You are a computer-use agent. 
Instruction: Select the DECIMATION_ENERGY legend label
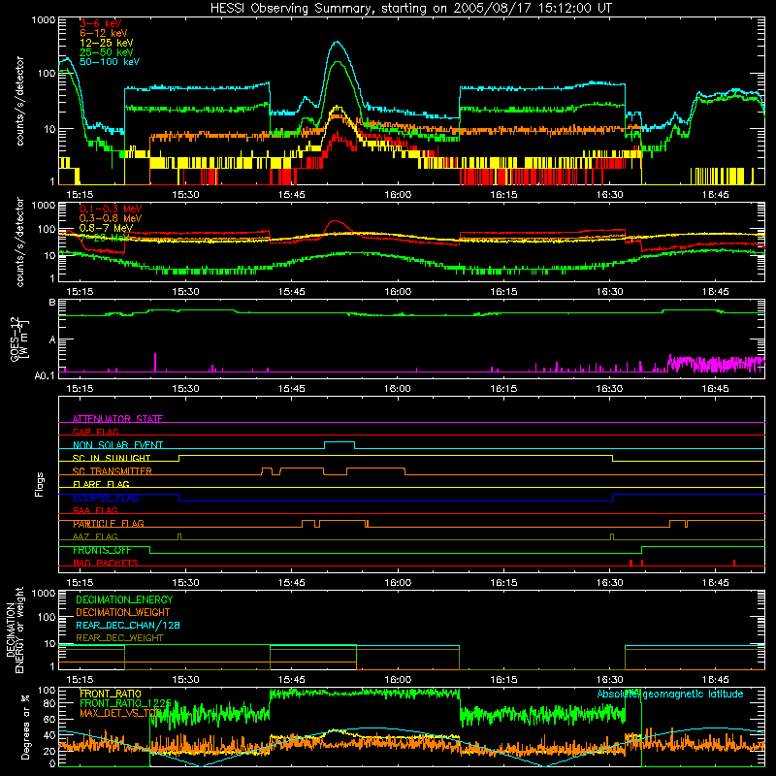(x=124, y=599)
